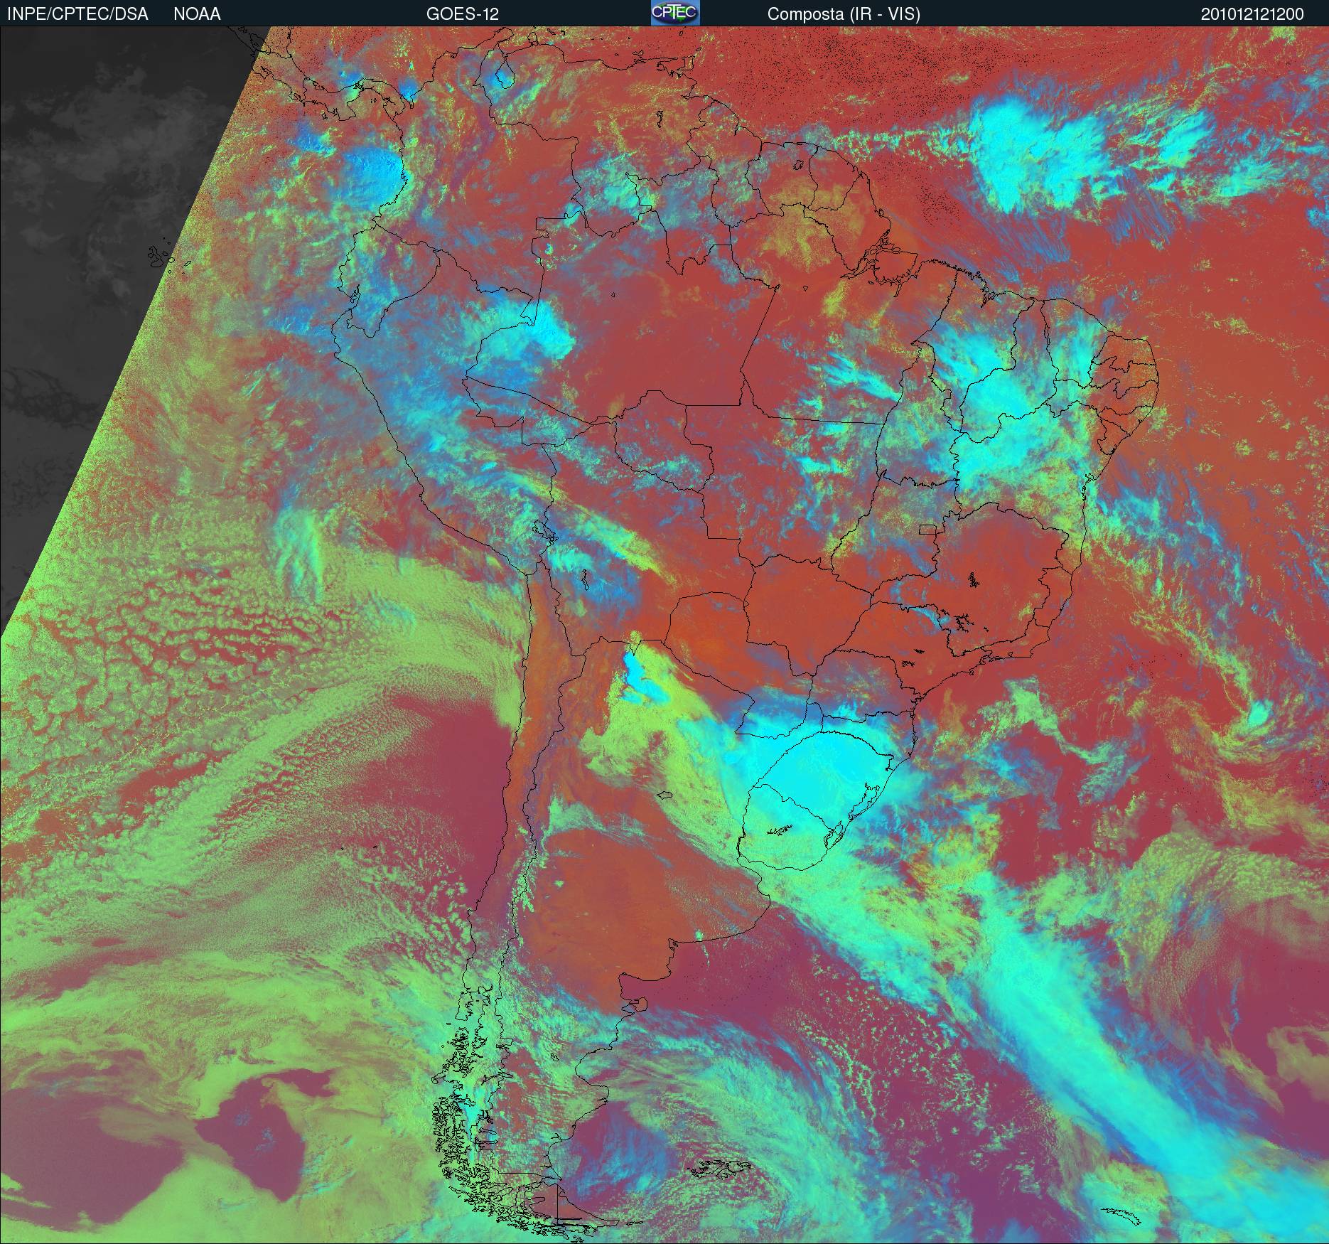Click the GOES-12 satellite label

[x=462, y=14]
